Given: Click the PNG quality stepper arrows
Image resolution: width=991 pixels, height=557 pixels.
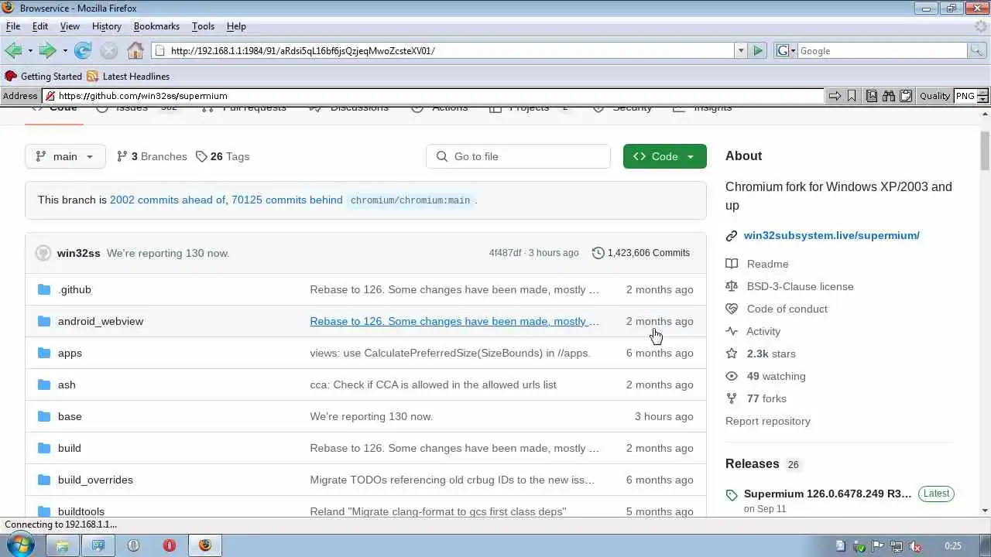Looking at the screenshot, I should [x=983, y=96].
